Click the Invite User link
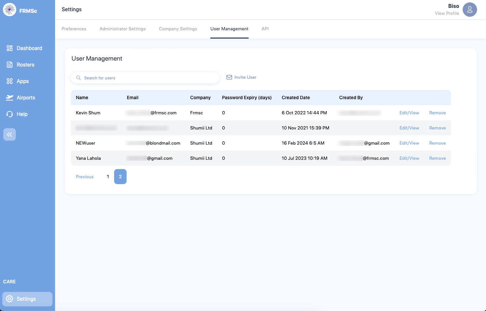Viewport: 486px width, 311px height. point(245,77)
